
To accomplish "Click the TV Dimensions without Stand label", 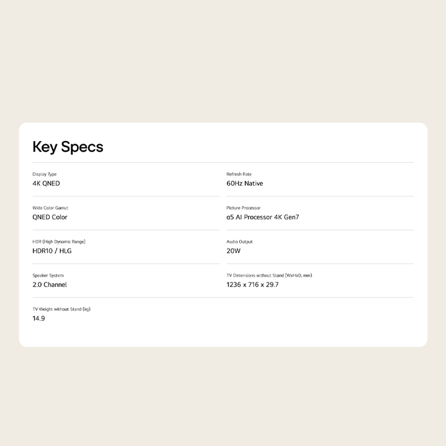I will (x=269, y=276).
